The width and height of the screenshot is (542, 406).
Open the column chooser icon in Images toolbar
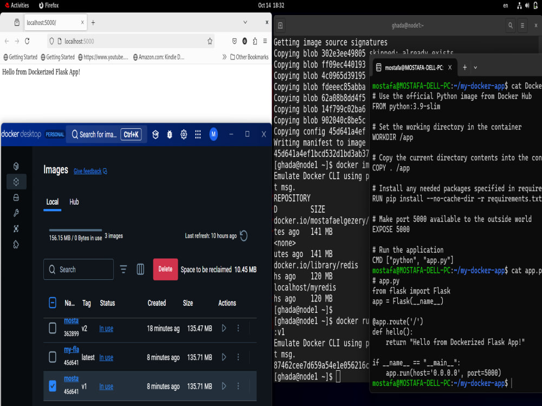(x=140, y=269)
